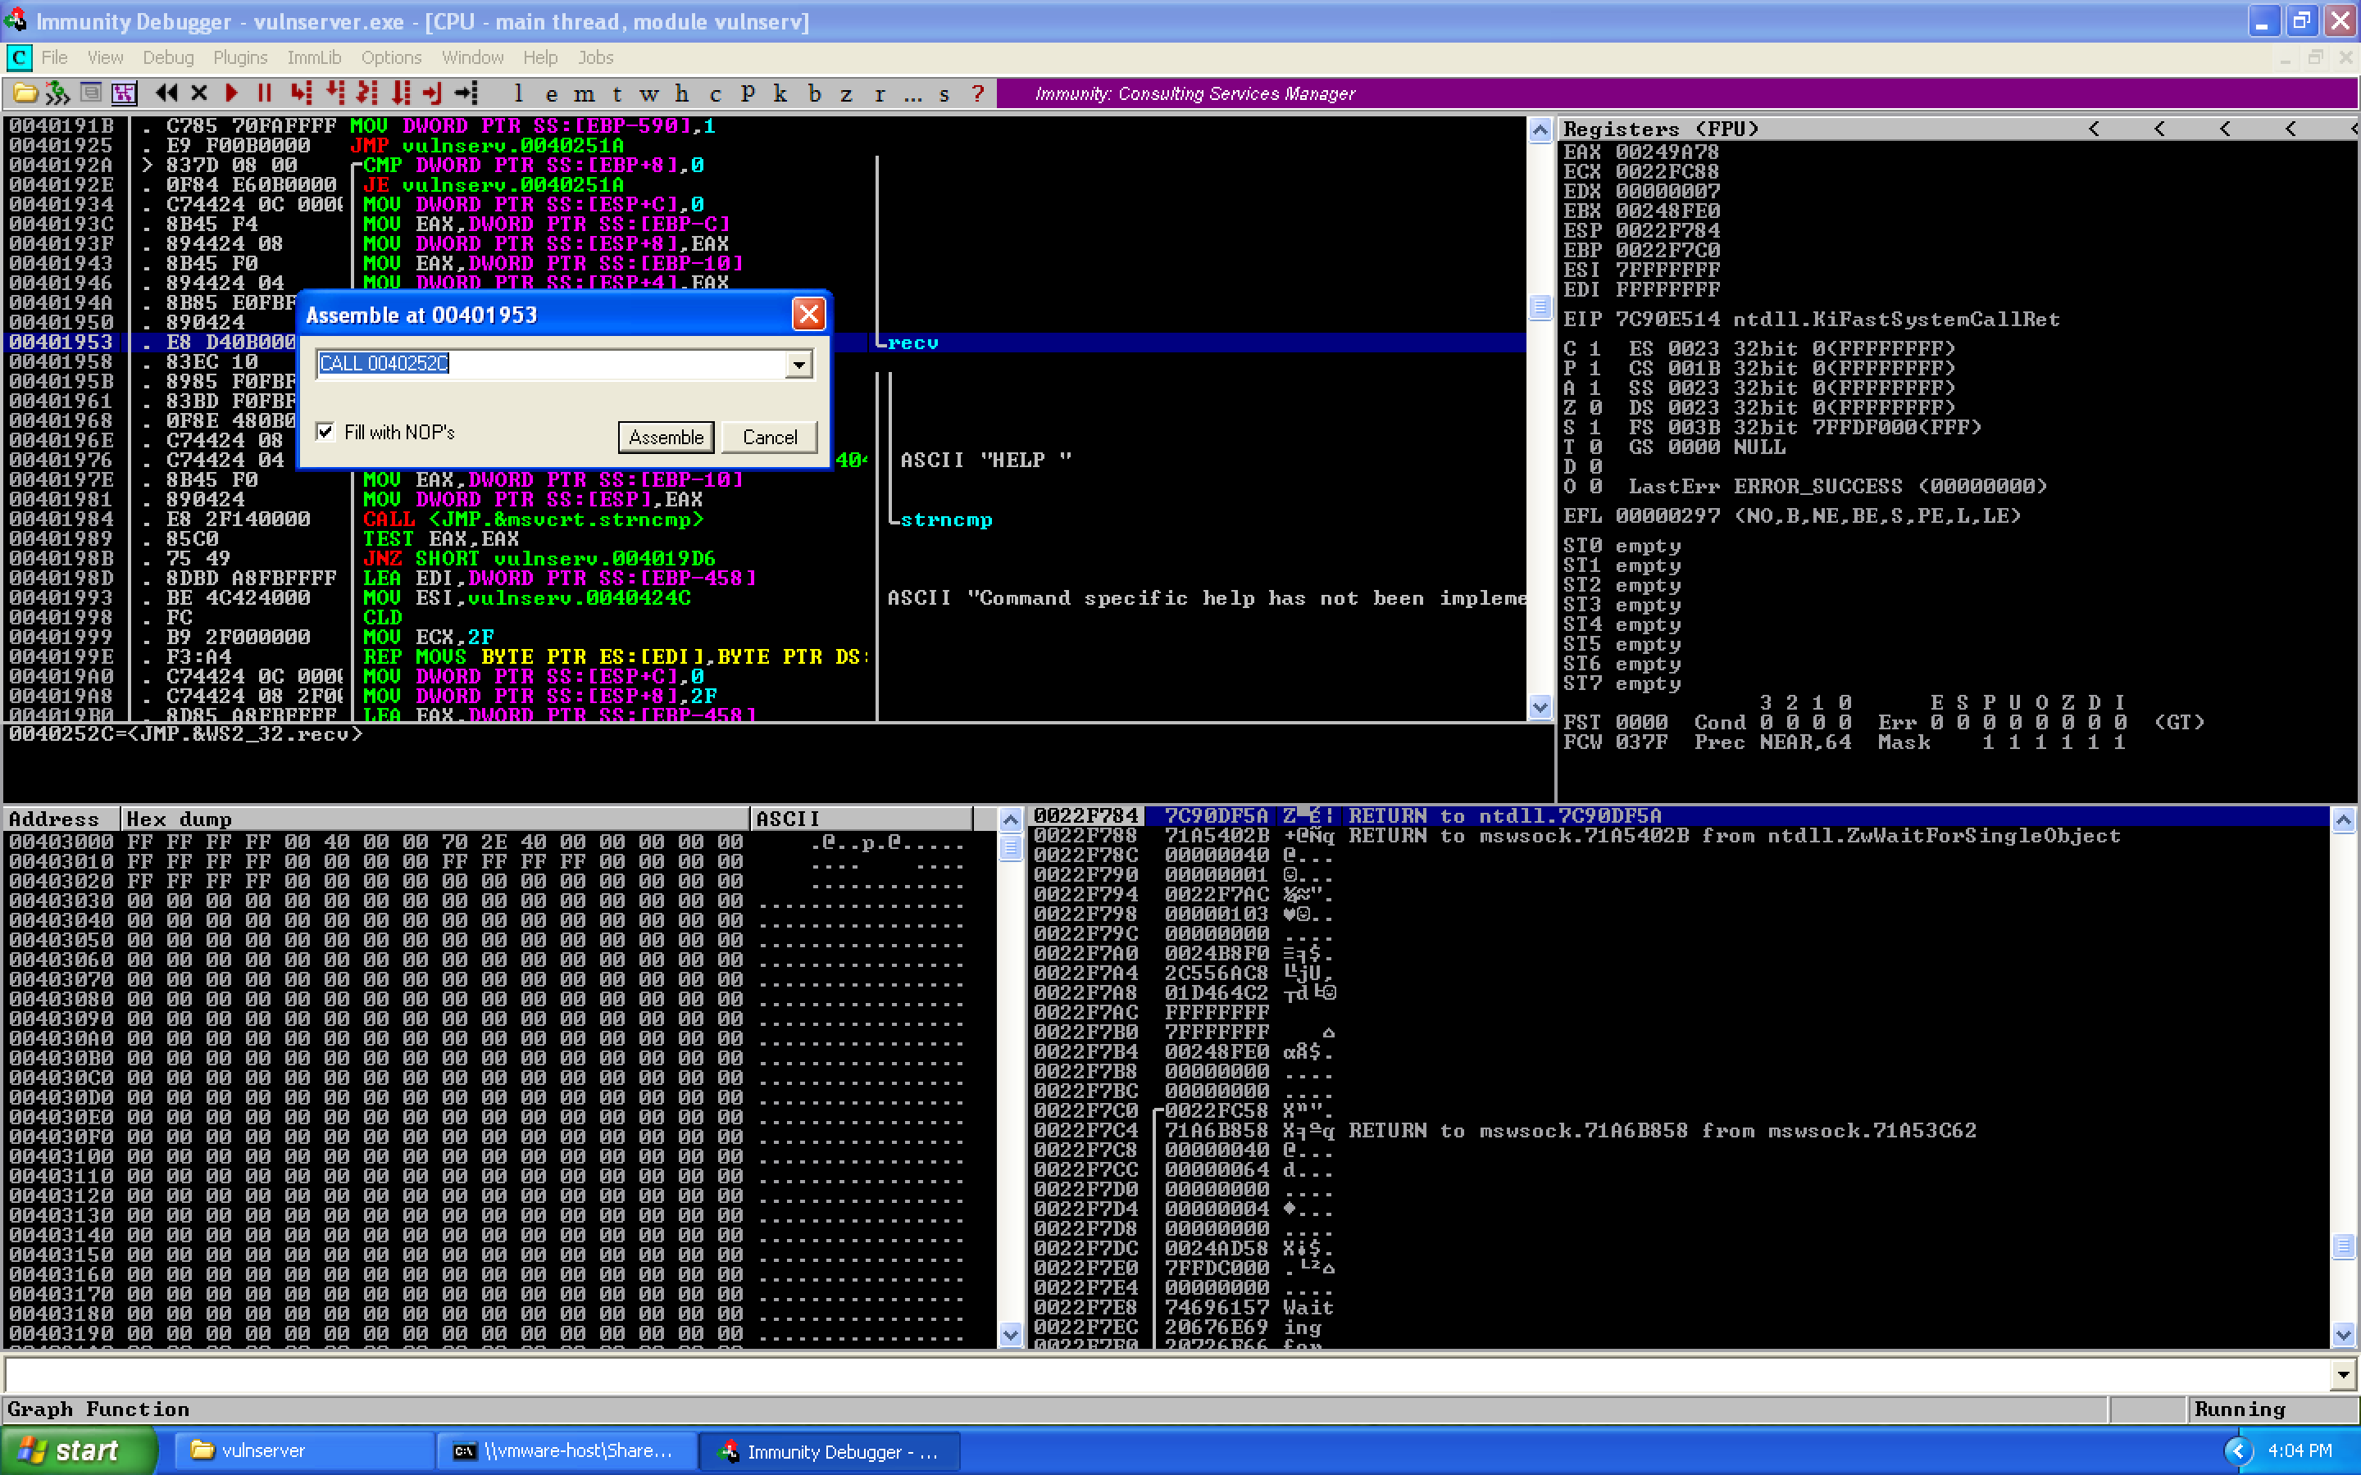Image resolution: width=2361 pixels, height=1475 pixels.
Task: Open the Memory map via the 'm' icon
Action: point(585,93)
